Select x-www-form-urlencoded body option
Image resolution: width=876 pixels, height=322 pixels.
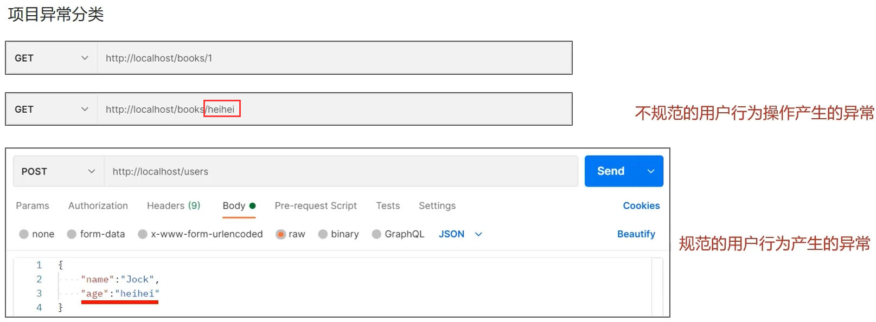coord(143,234)
